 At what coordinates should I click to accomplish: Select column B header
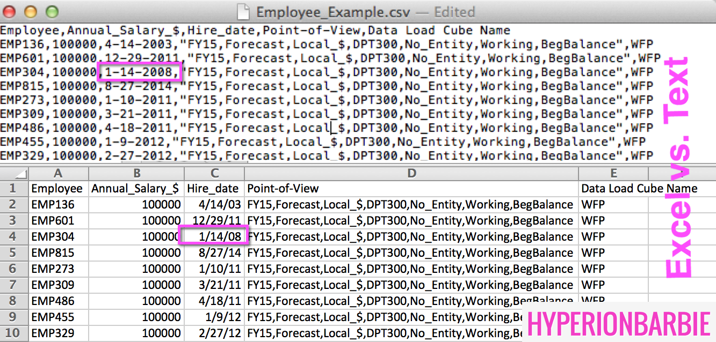(136, 173)
